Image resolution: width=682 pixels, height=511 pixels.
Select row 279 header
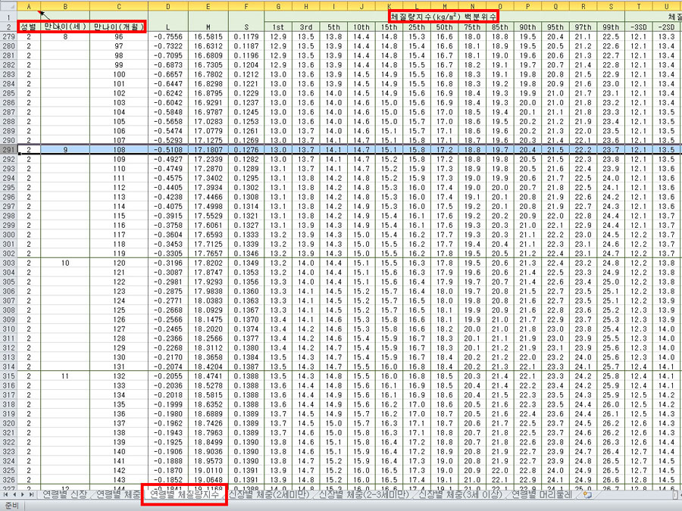[8, 36]
